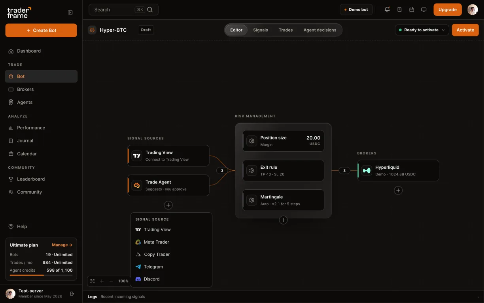Viewport: 484px width, 303px height.
Task: Open the Position size gear settings
Action: pyautogui.click(x=252, y=141)
